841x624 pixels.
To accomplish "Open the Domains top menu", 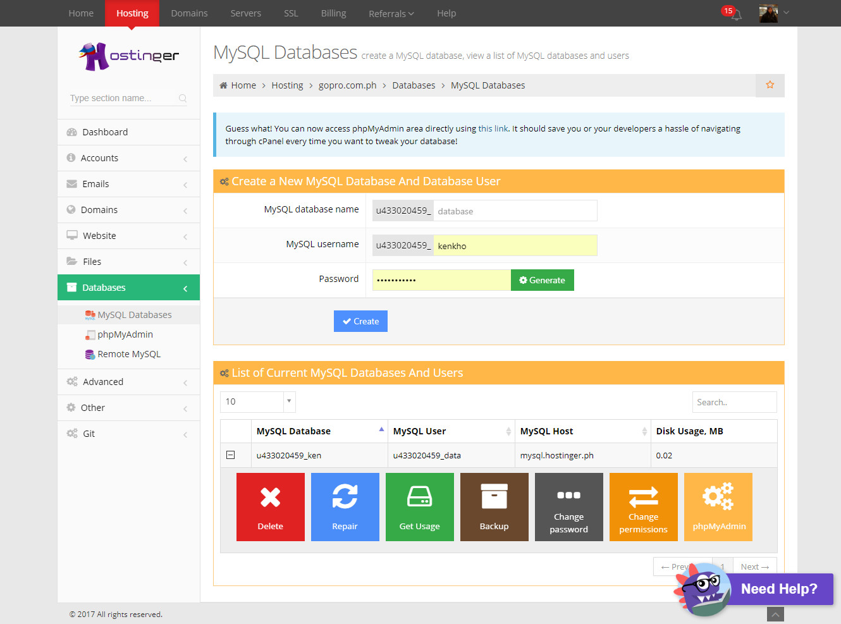I will [x=189, y=13].
